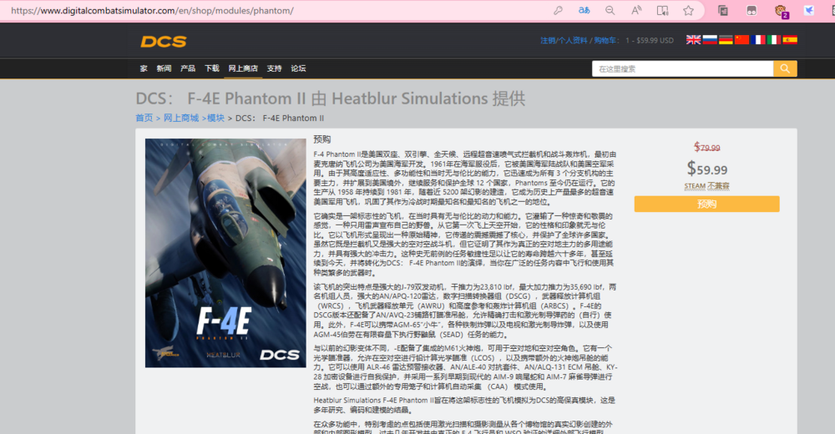Screen dimensions: 835x434
Task: Open the monkey extension with badge 2
Action: (781, 11)
